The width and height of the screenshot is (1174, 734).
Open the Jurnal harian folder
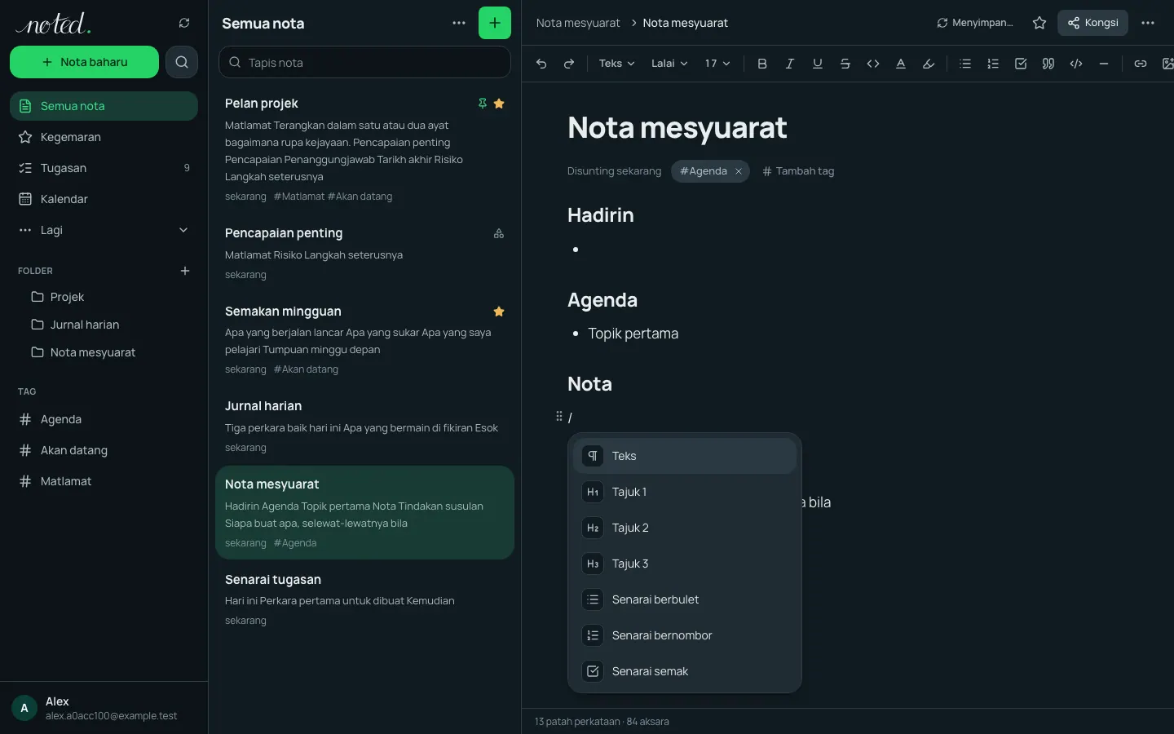pyautogui.click(x=104, y=325)
